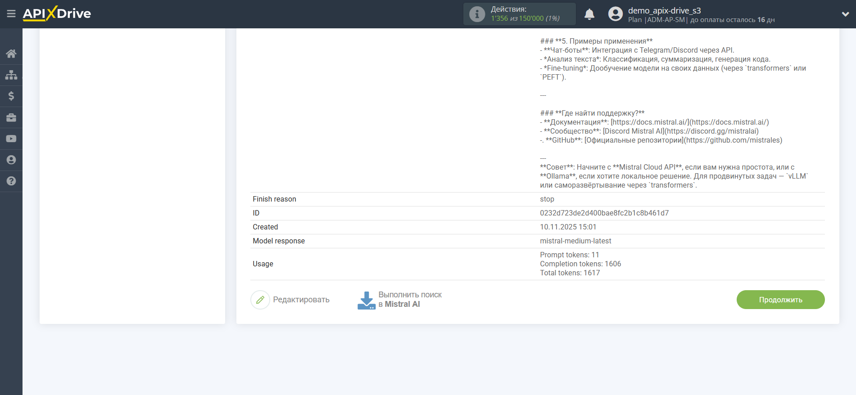
Task: Click the user avatar in header
Action: pyautogui.click(x=615, y=14)
